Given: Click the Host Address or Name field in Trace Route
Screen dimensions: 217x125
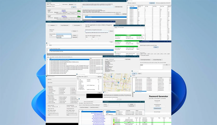Looking at the screenshot, I should coord(90,77).
